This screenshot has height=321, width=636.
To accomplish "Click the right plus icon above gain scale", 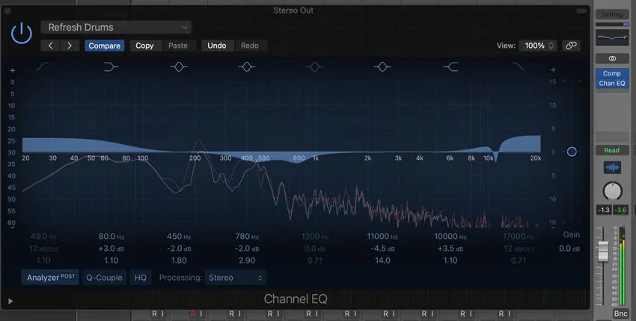I will click(x=553, y=70).
